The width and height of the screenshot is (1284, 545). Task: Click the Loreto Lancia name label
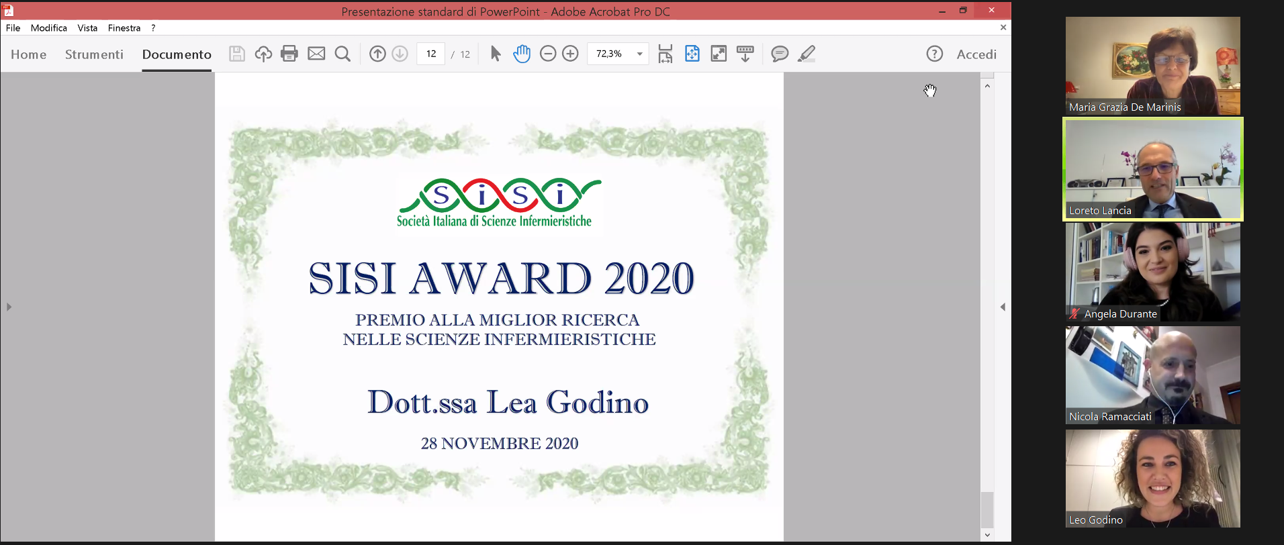click(1100, 210)
